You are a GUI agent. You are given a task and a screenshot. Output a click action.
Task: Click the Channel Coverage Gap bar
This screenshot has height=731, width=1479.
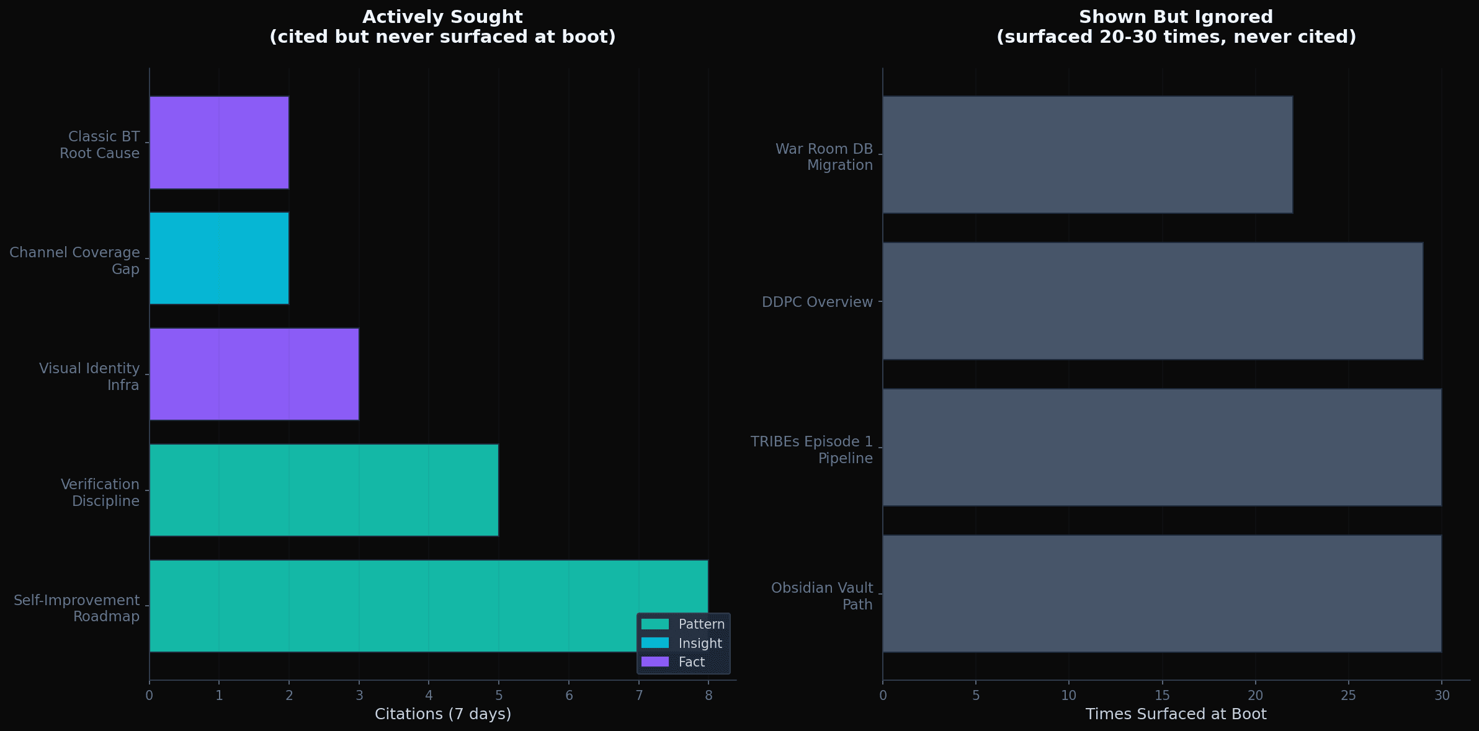pos(219,258)
